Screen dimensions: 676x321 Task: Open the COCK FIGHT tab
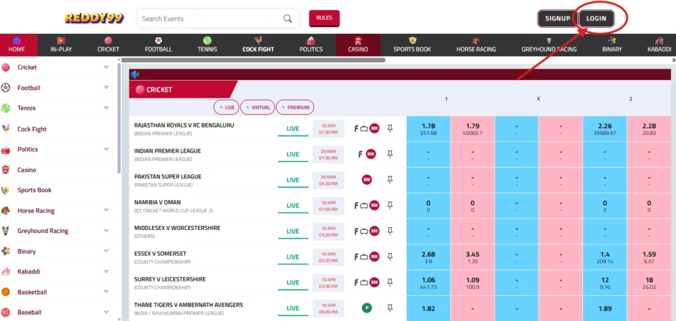click(258, 45)
